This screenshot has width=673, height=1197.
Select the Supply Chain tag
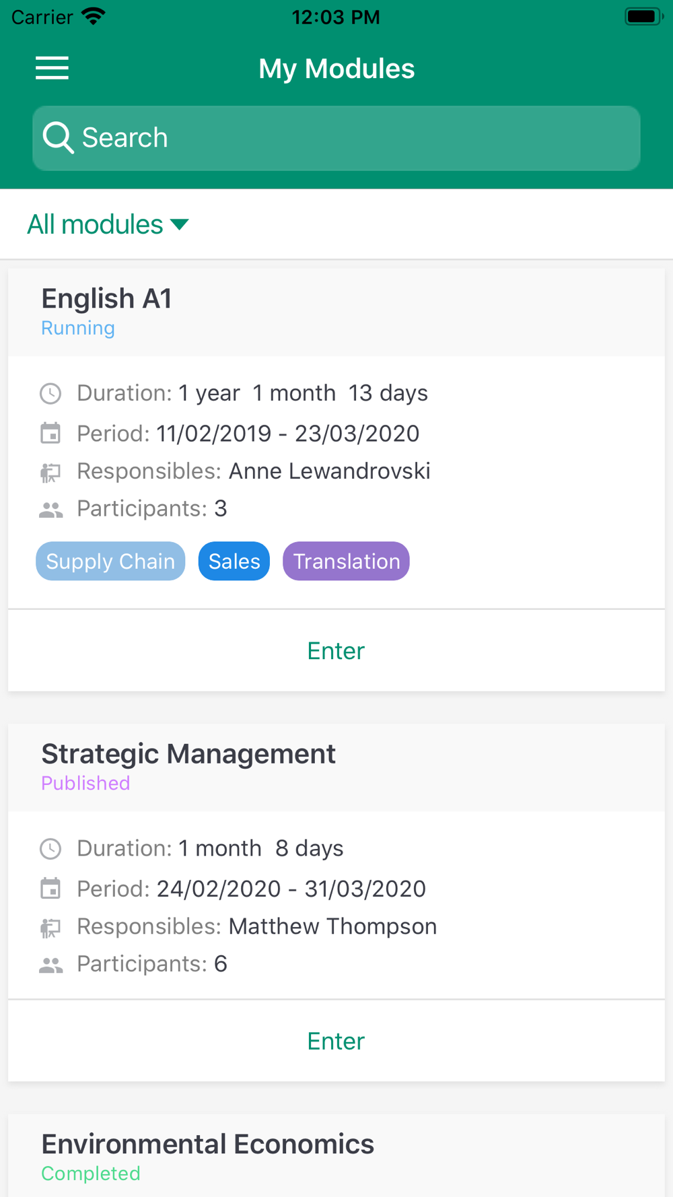[110, 561]
